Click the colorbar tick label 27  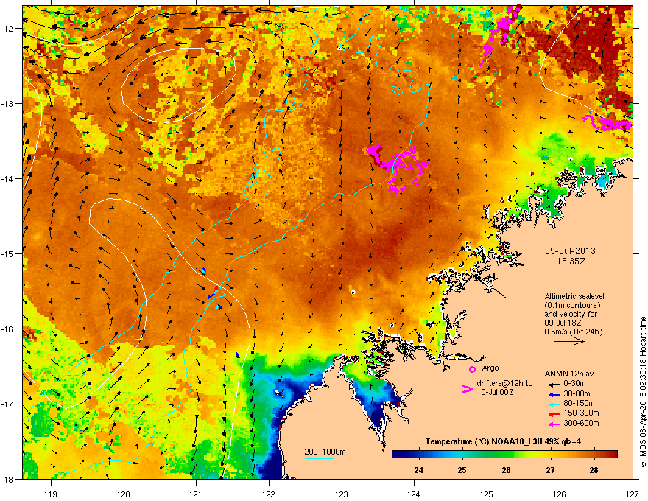pyautogui.click(x=550, y=470)
